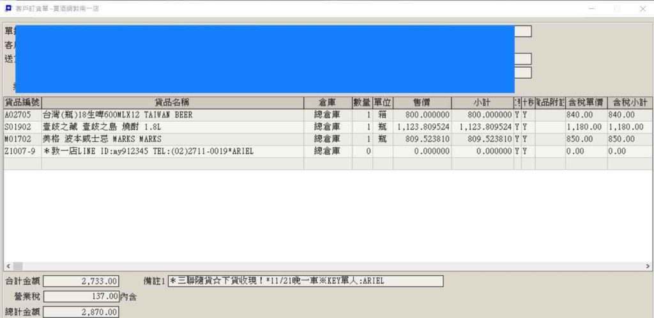Click warehouse cell in M01702 row
The height and width of the screenshot is (318, 654).
point(328,139)
